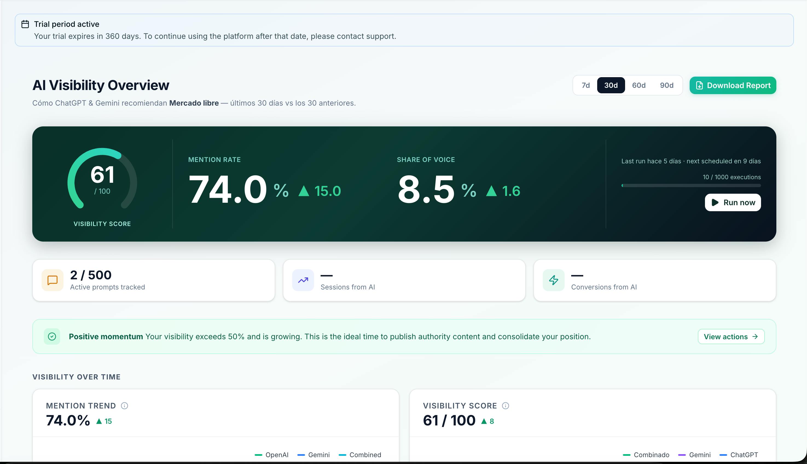Click the visibility score gauge showing 61

tap(102, 178)
